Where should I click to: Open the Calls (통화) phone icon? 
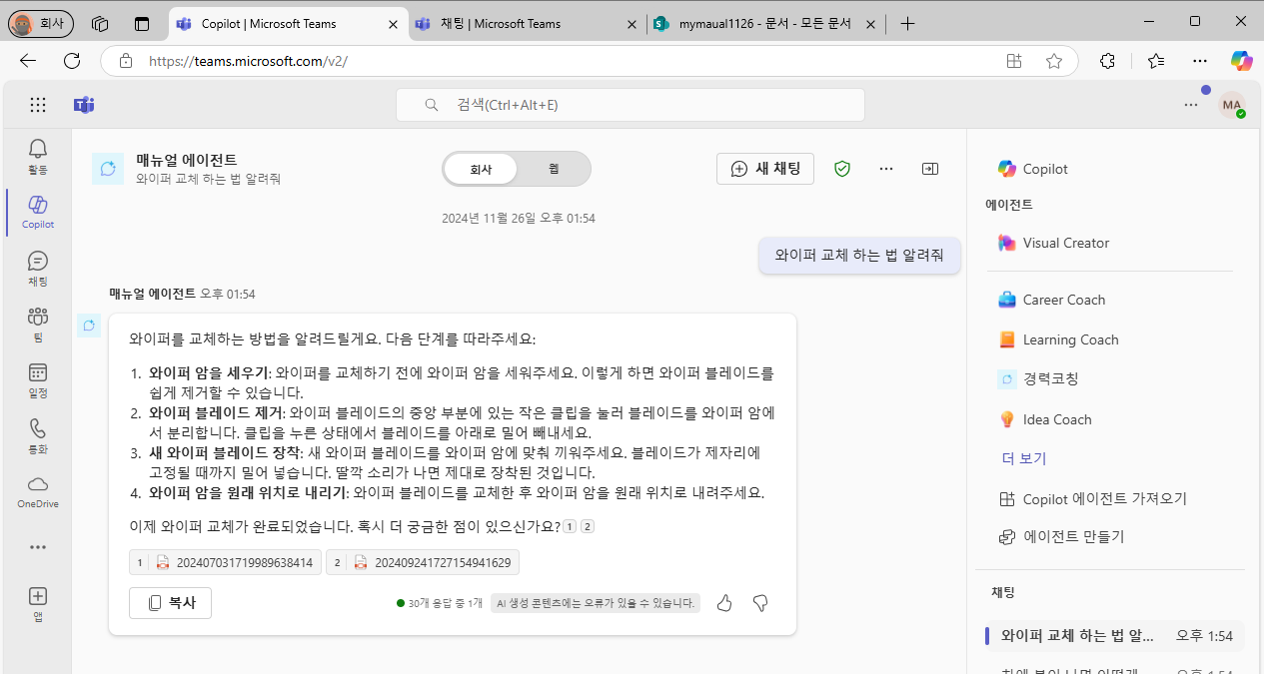[x=37, y=435]
